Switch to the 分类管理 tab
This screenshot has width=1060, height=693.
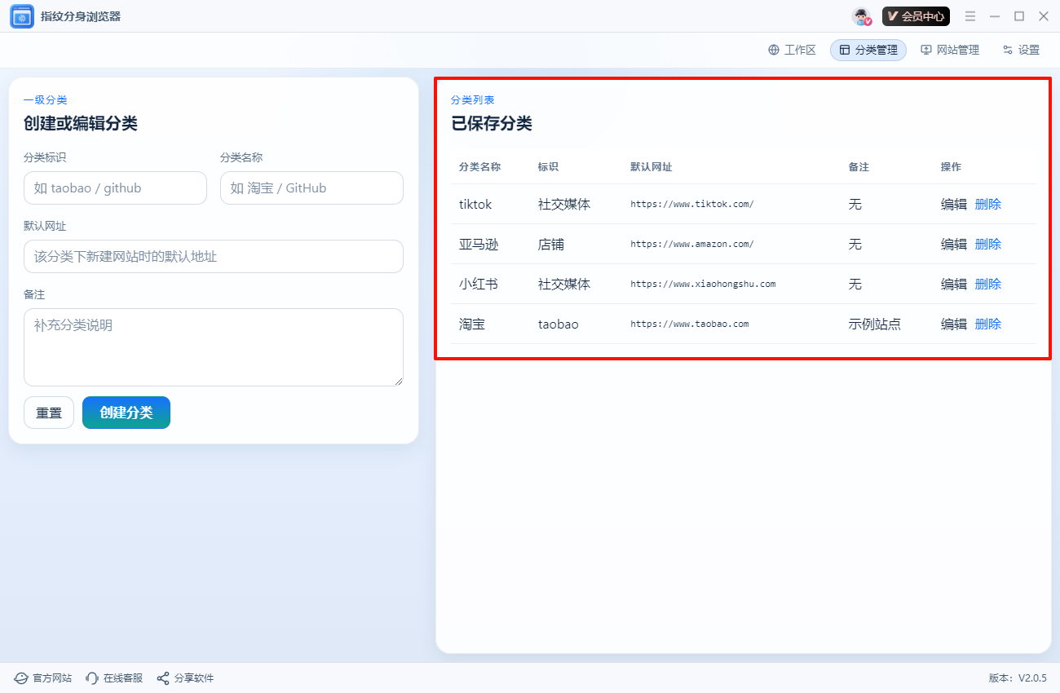point(868,50)
